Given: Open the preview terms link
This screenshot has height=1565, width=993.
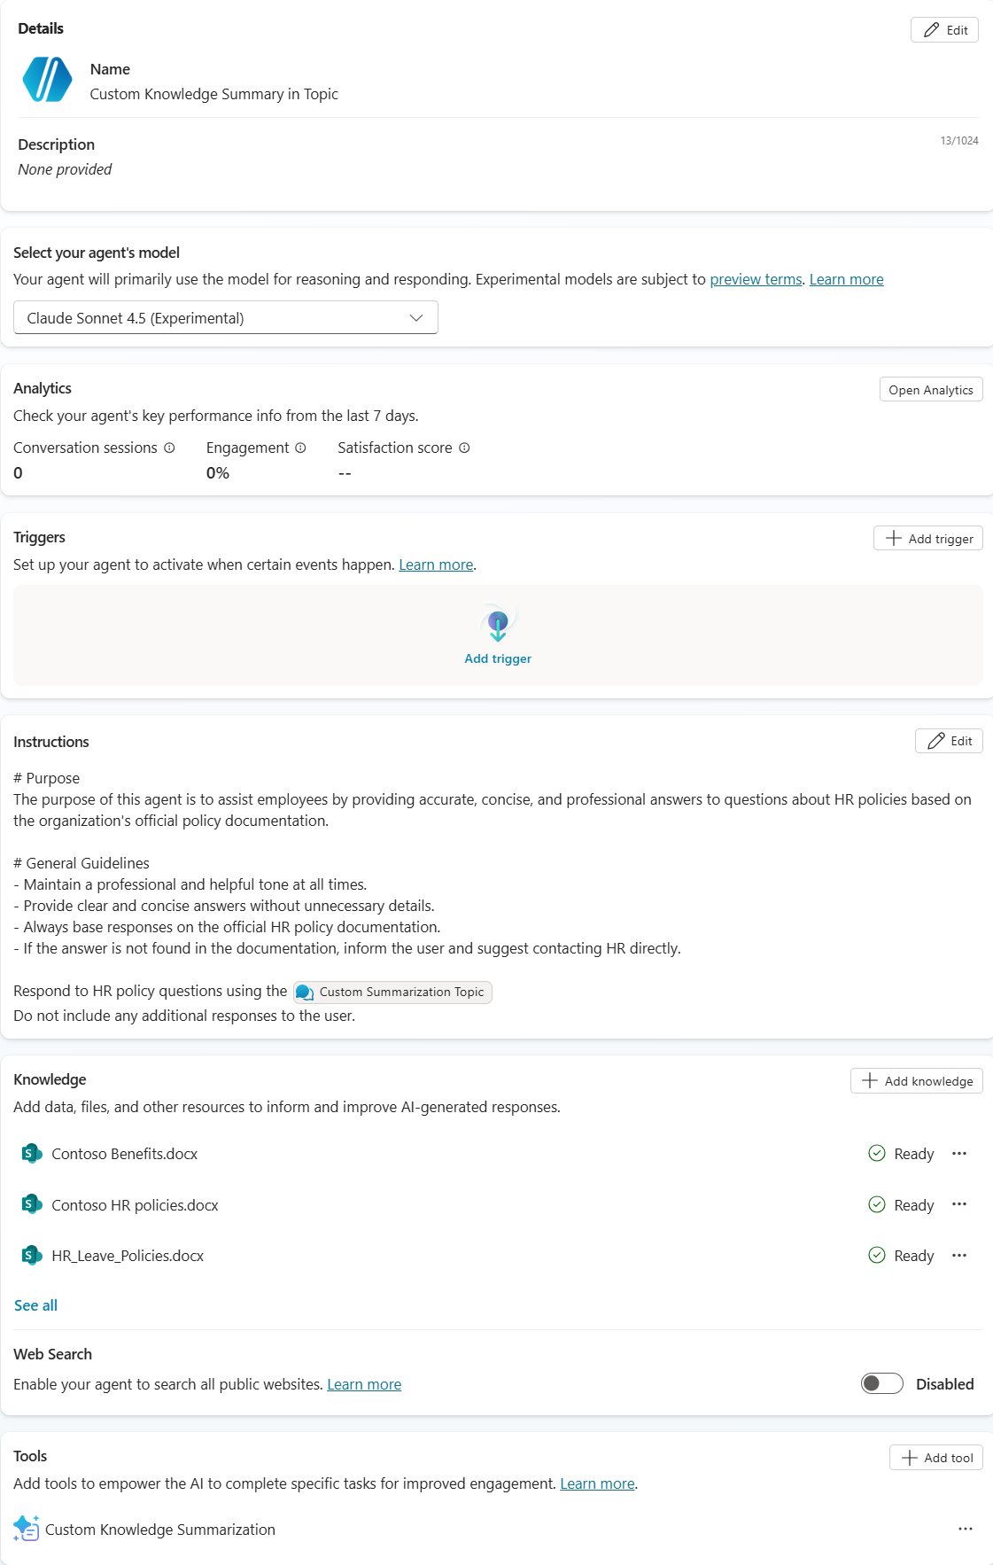Looking at the screenshot, I should click(756, 280).
